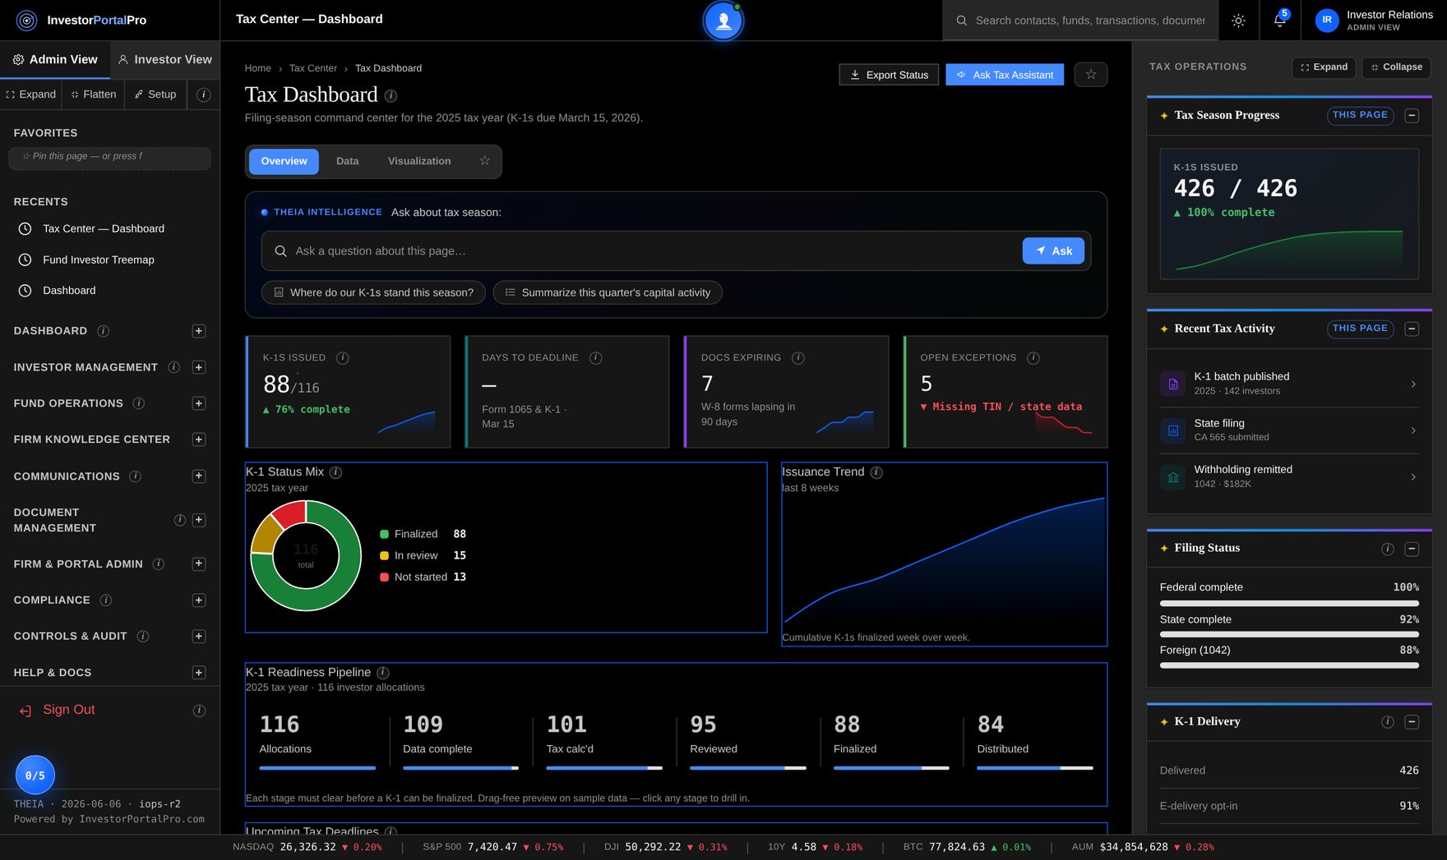Collapse the Tax Season Progress widget
Screen dimensions: 1447x860
pyautogui.click(x=1412, y=116)
